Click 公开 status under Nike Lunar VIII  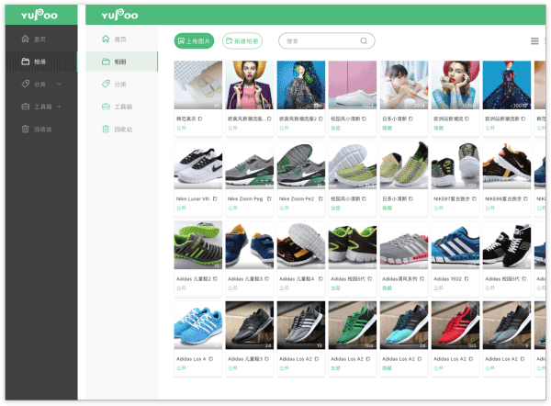click(x=181, y=209)
